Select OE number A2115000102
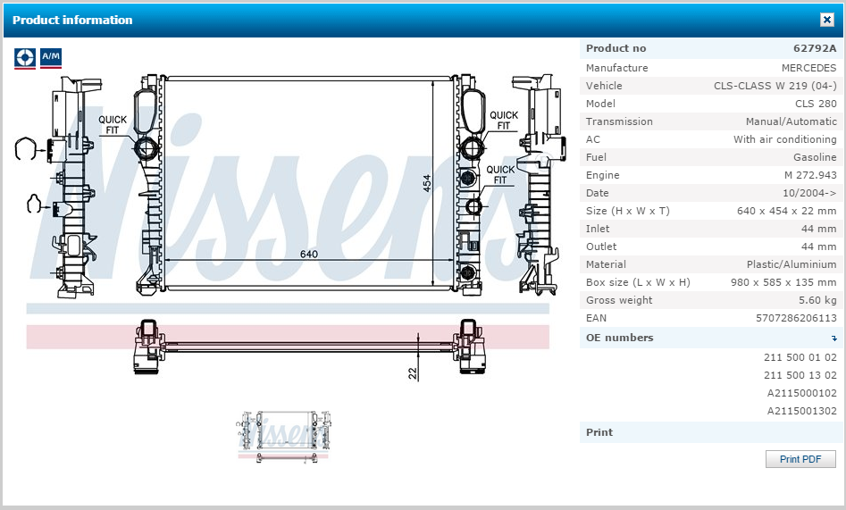The width and height of the screenshot is (846, 510). [x=801, y=393]
